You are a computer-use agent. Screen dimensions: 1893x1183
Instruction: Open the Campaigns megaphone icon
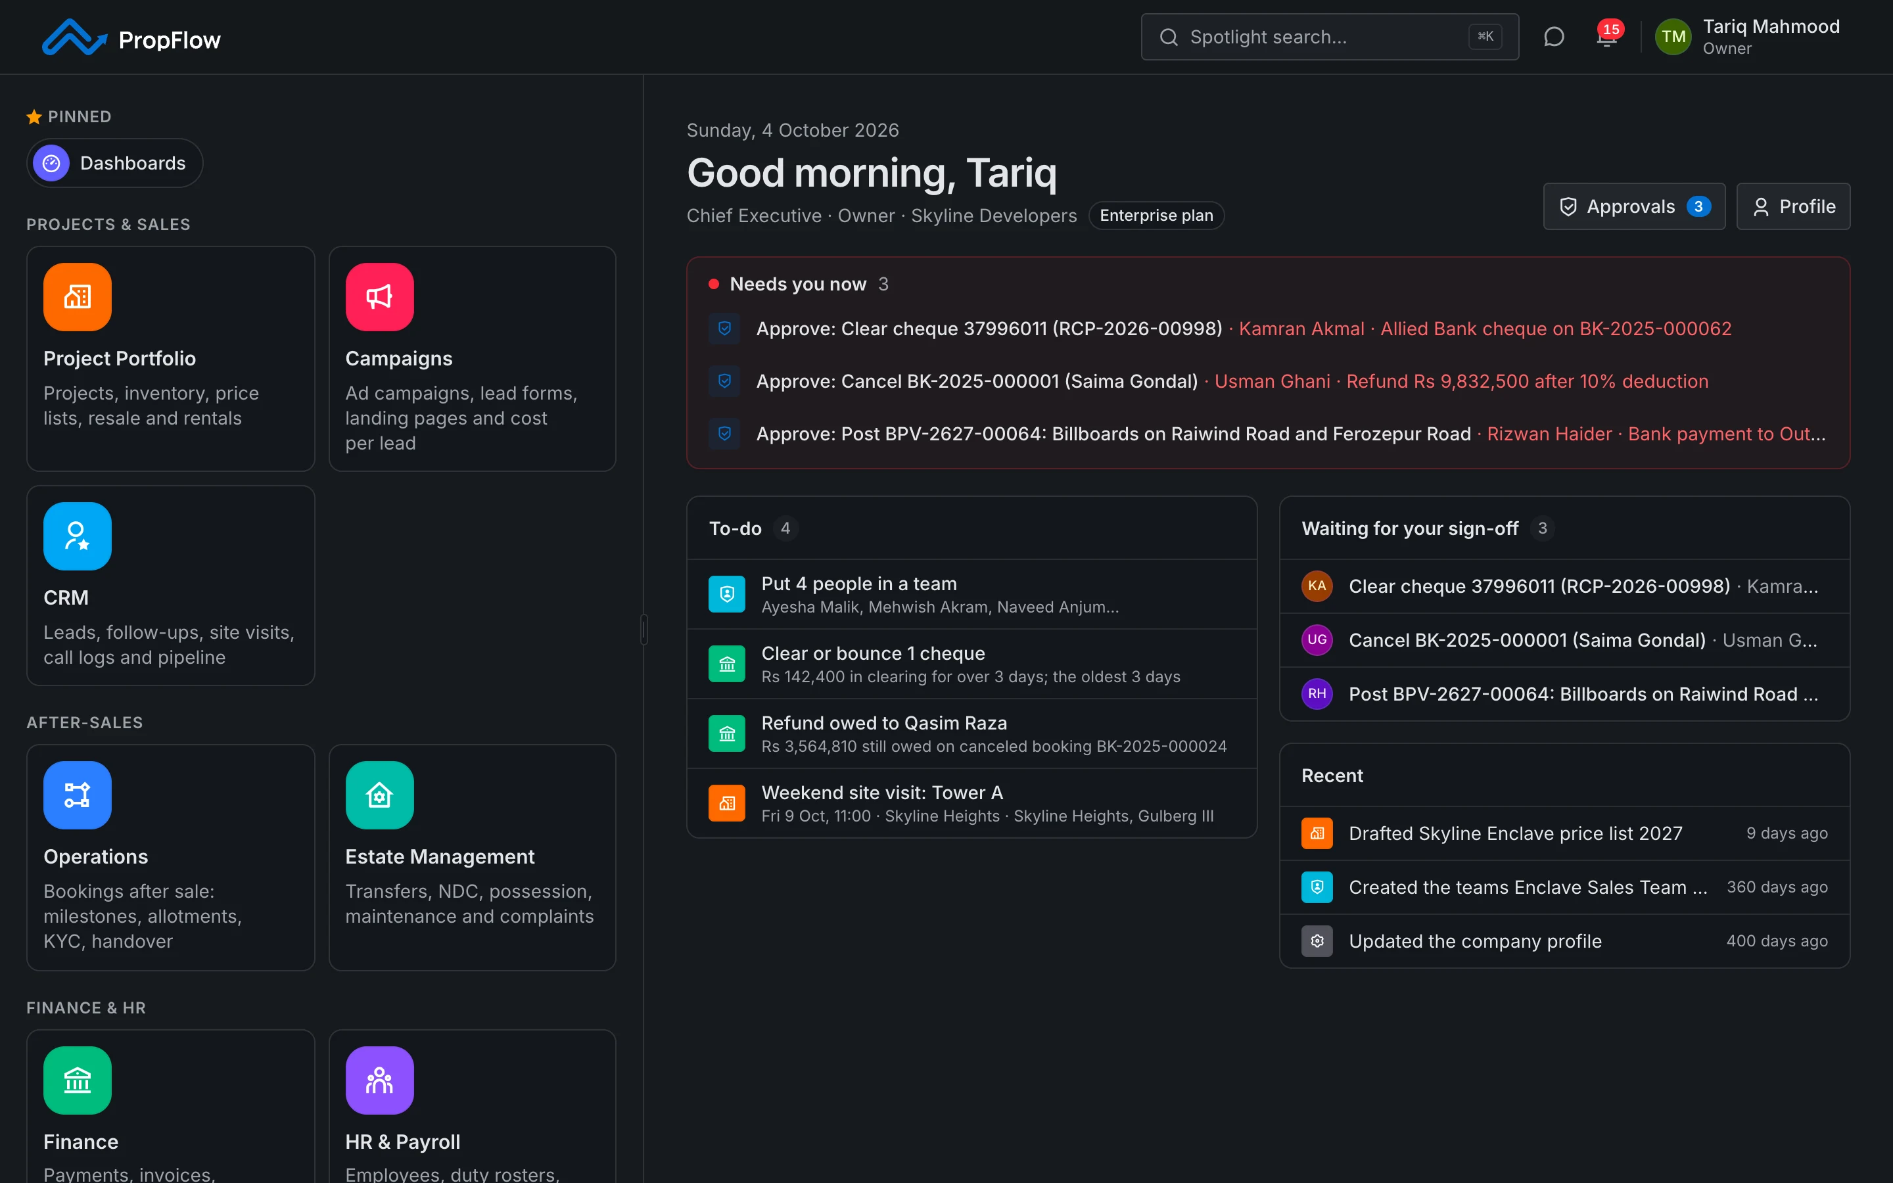click(379, 297)
